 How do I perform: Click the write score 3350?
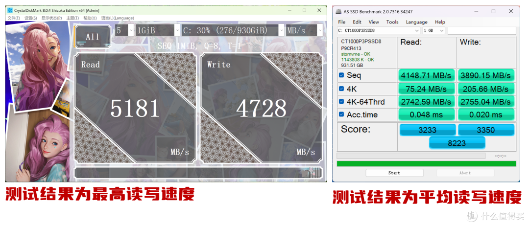(x=486, y=130)
